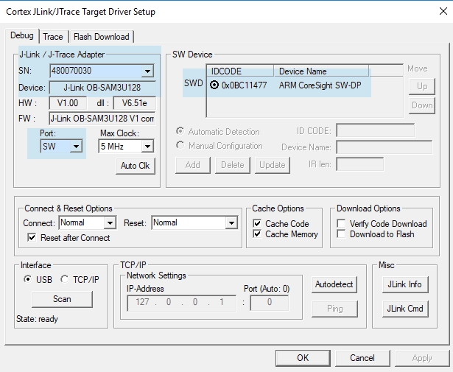Click the Delete device button
The width and height of the screenshot is (453, 372).
click(233, 165)
